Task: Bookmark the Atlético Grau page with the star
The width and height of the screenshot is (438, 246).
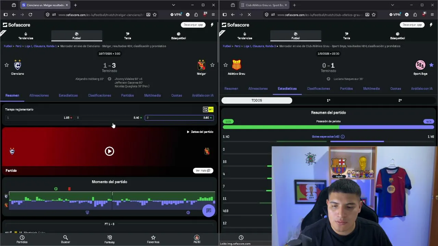Action: [374, 15]
